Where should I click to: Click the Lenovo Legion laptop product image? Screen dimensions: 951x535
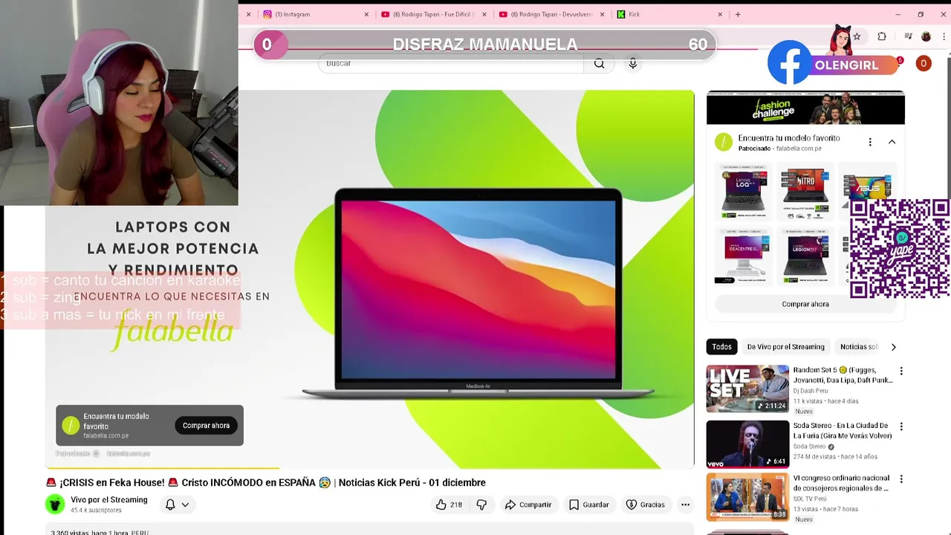click(805, 256)
